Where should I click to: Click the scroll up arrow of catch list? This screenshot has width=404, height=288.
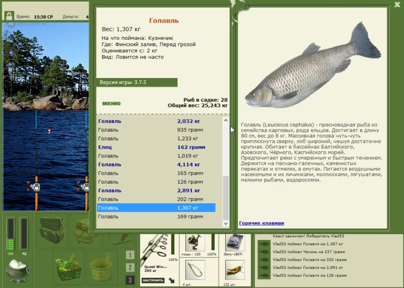click(x=226, y=120)
